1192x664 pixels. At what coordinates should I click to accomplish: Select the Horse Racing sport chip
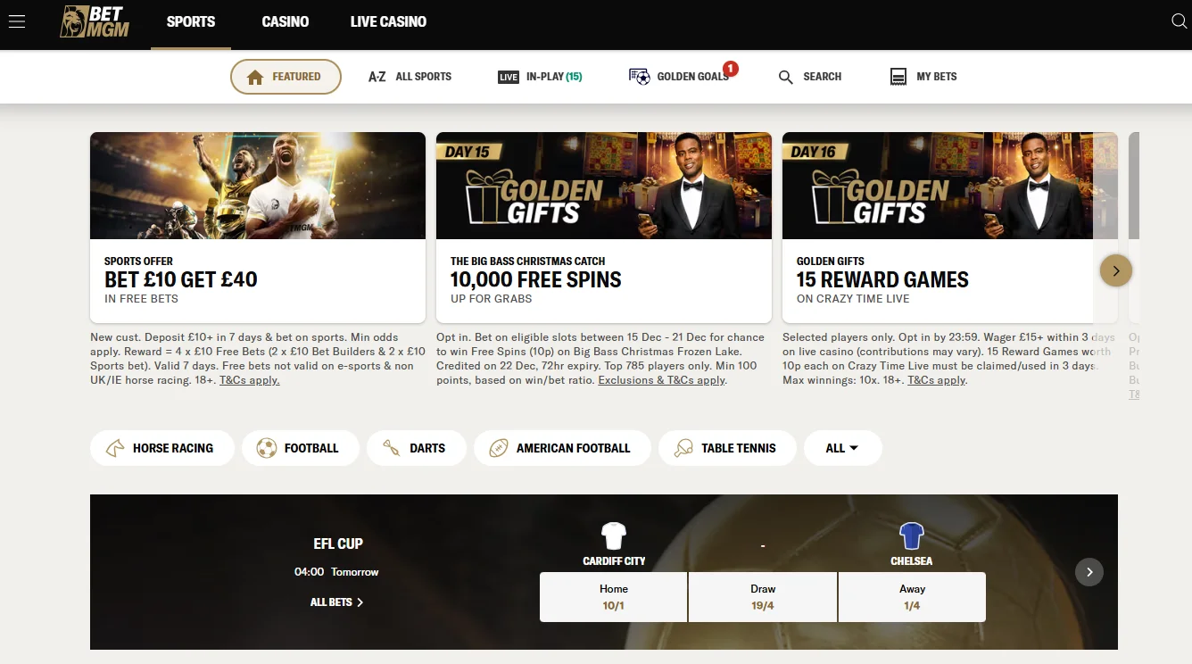pyautogui.click(x=161, y=448)
